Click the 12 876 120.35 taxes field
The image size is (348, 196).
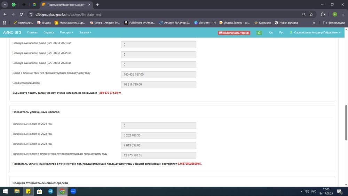158,155
